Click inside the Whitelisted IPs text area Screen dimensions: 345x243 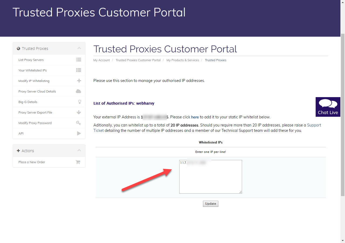[x=211, y=179]
